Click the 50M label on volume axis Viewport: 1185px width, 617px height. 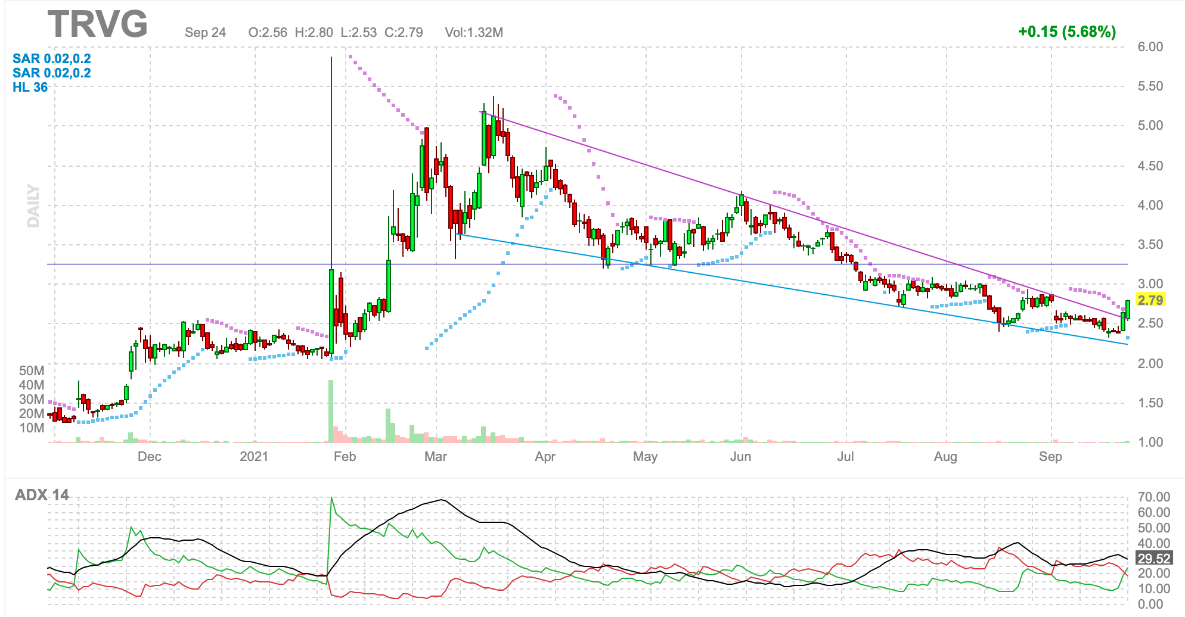coord(32,370)
